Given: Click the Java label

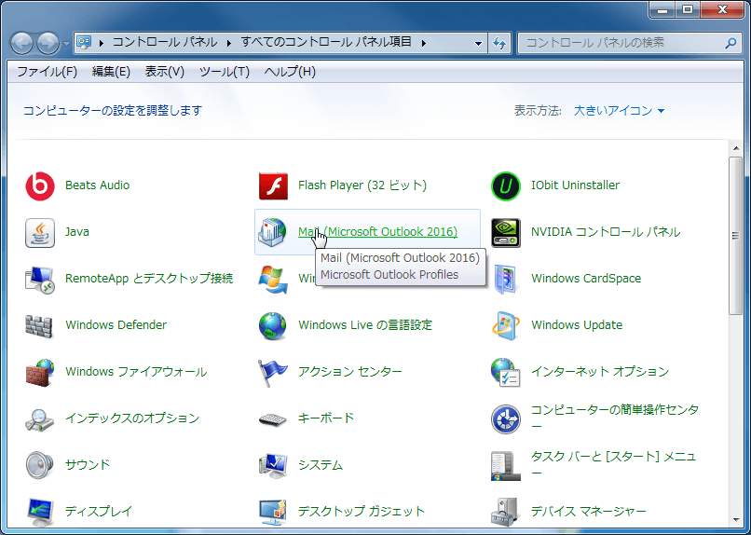Looking at the screenshot, I should click(x=77, y=232).
